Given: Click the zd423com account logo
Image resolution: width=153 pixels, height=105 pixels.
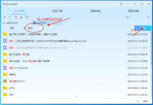Looking at the screenshot, I should [x=4, y=23].
